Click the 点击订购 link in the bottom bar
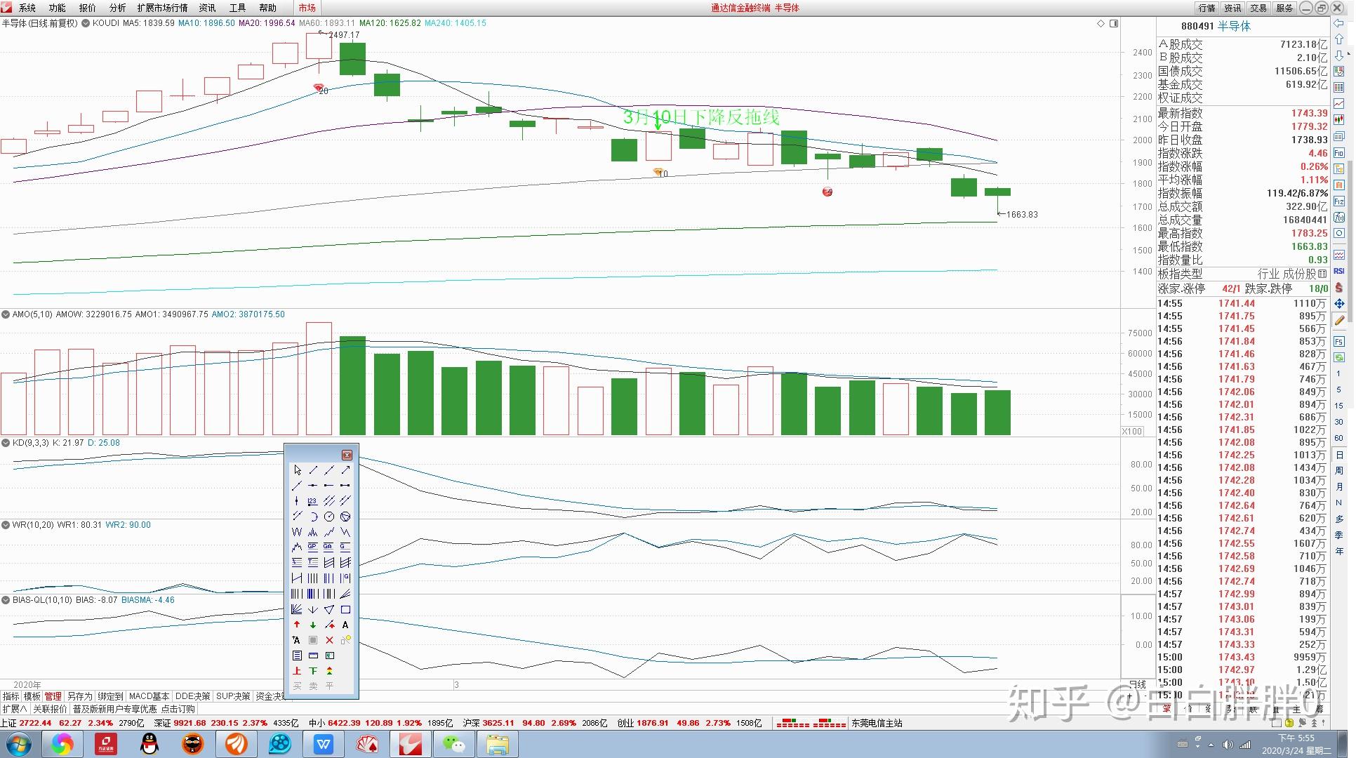This screenshot has width=1356, height=758. 178,709
